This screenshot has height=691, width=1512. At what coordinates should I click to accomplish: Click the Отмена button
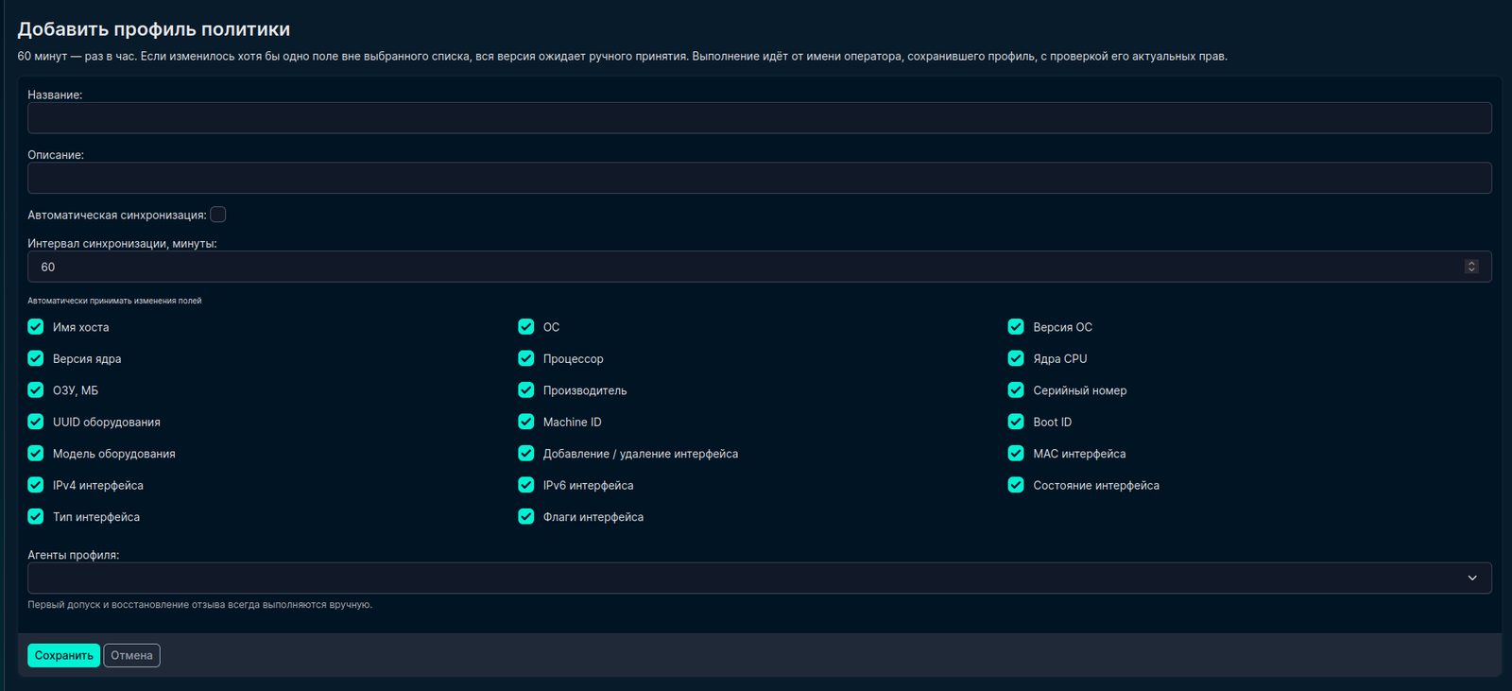(x=131, y=655)
